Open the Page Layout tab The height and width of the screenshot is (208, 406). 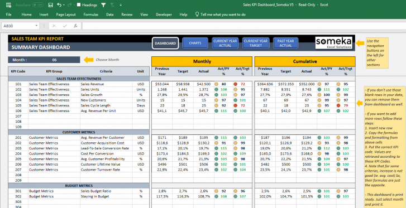tap(66, 14)
